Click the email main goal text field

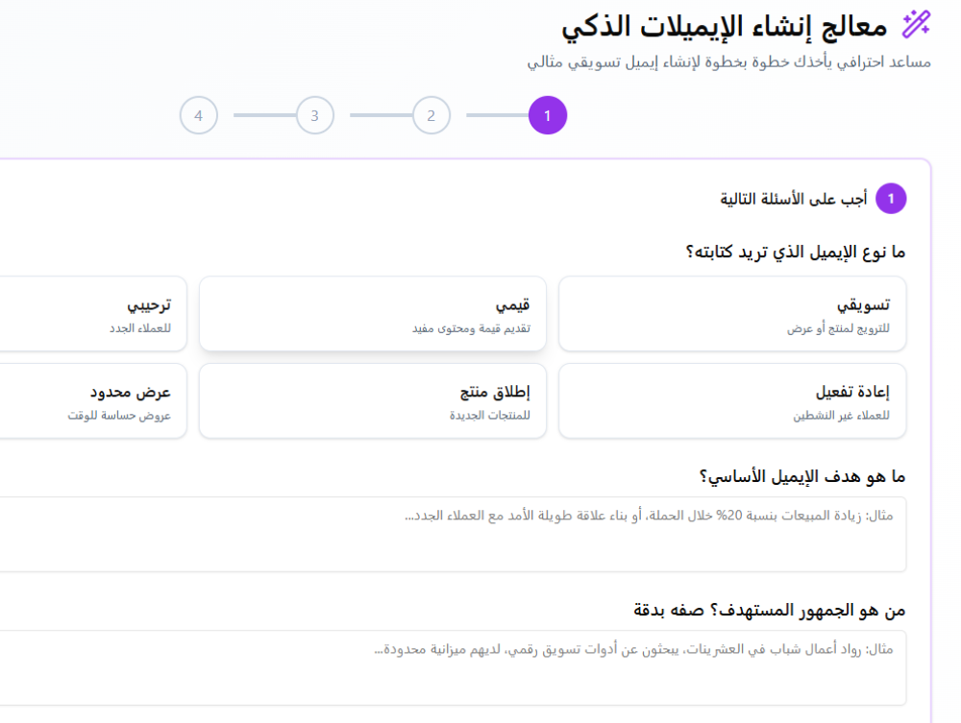pyautogui.click(x=452, y=534)
